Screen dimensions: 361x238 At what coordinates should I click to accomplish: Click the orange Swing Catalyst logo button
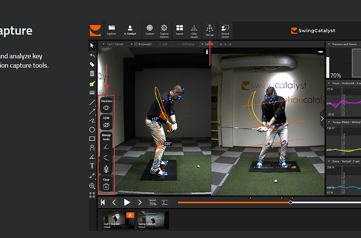(95, 30)
